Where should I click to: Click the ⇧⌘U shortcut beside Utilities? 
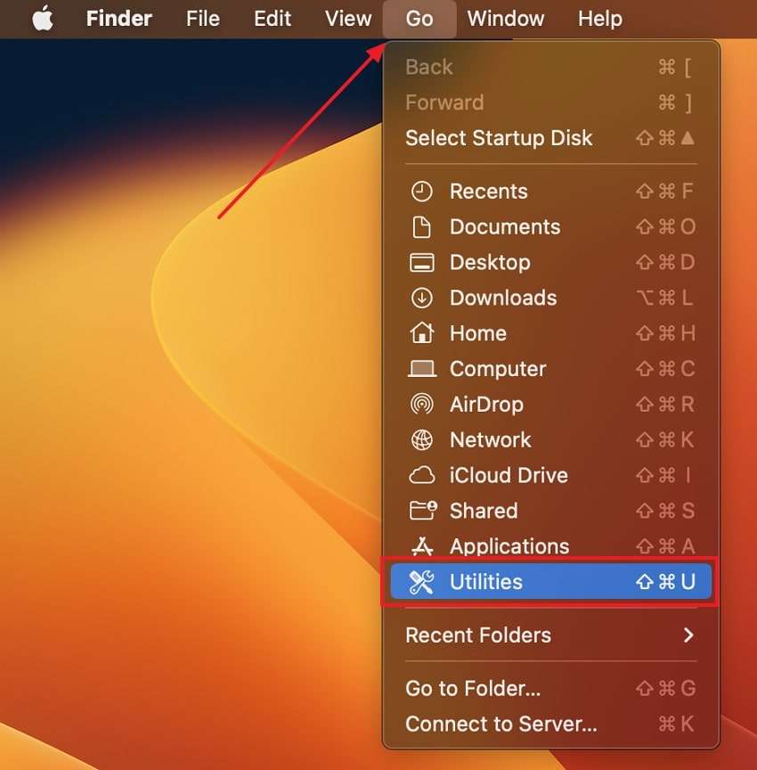(665, 582)
